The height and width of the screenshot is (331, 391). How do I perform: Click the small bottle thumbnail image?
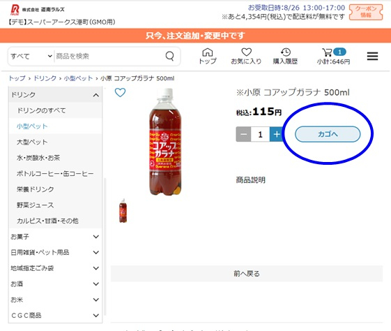[x=123, y=211]
